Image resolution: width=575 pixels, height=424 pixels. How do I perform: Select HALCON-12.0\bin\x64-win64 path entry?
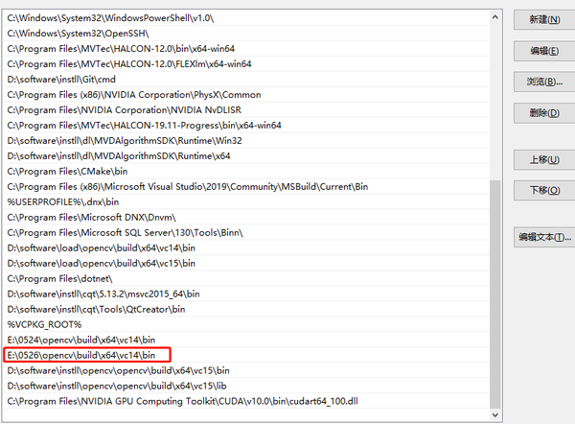[246, 49]
